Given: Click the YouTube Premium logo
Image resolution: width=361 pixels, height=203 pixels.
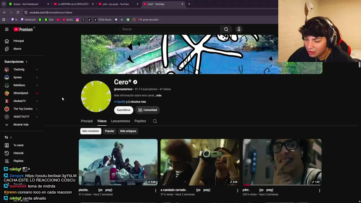Looking at the screenshot, I should click(23, 29).
